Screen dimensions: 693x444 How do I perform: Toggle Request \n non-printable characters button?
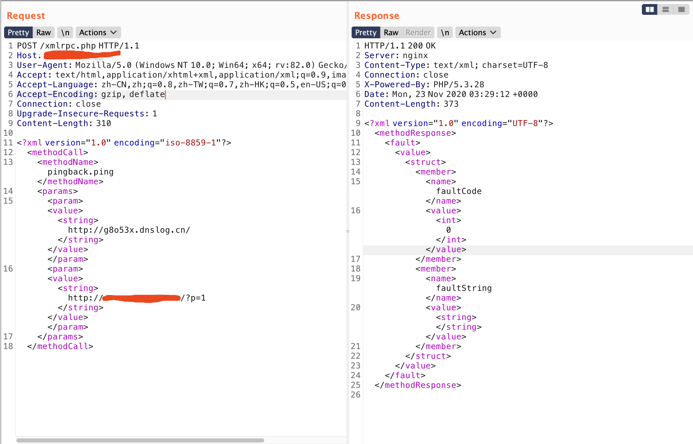tap(65, 33)
